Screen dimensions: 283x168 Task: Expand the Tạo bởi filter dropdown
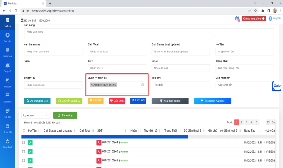(x=181, y=85)
